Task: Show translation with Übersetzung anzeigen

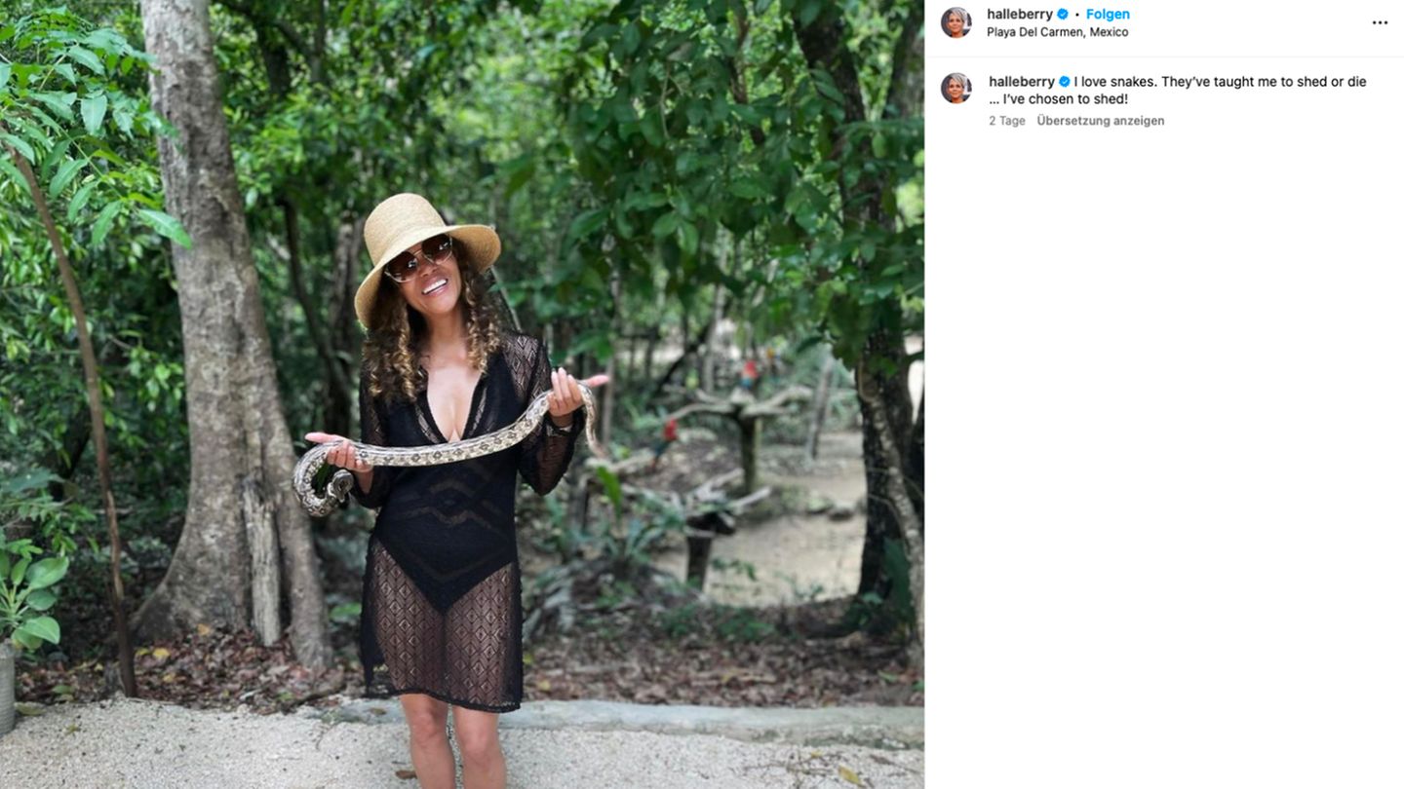Action: tap(1100, 121)
